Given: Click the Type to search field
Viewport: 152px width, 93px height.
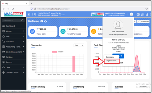Looking at the screenshot, I should click(12, 20).
